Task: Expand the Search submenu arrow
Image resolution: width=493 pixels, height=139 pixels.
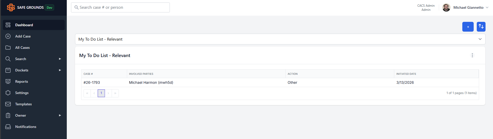Action: pyautogui.click(x=60, y=59)
